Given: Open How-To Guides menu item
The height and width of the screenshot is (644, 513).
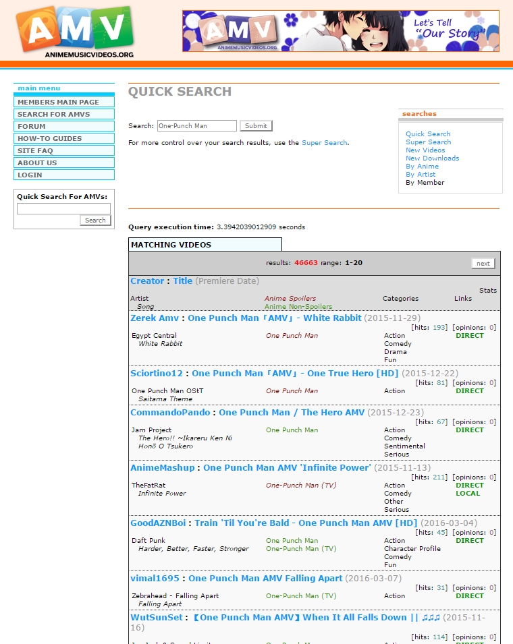Looking at the screenshot, I should pos(64,138).
